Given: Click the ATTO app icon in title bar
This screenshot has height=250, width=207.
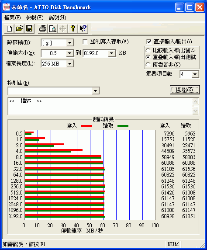Looking at the screenshot, I should click(6, 7).
